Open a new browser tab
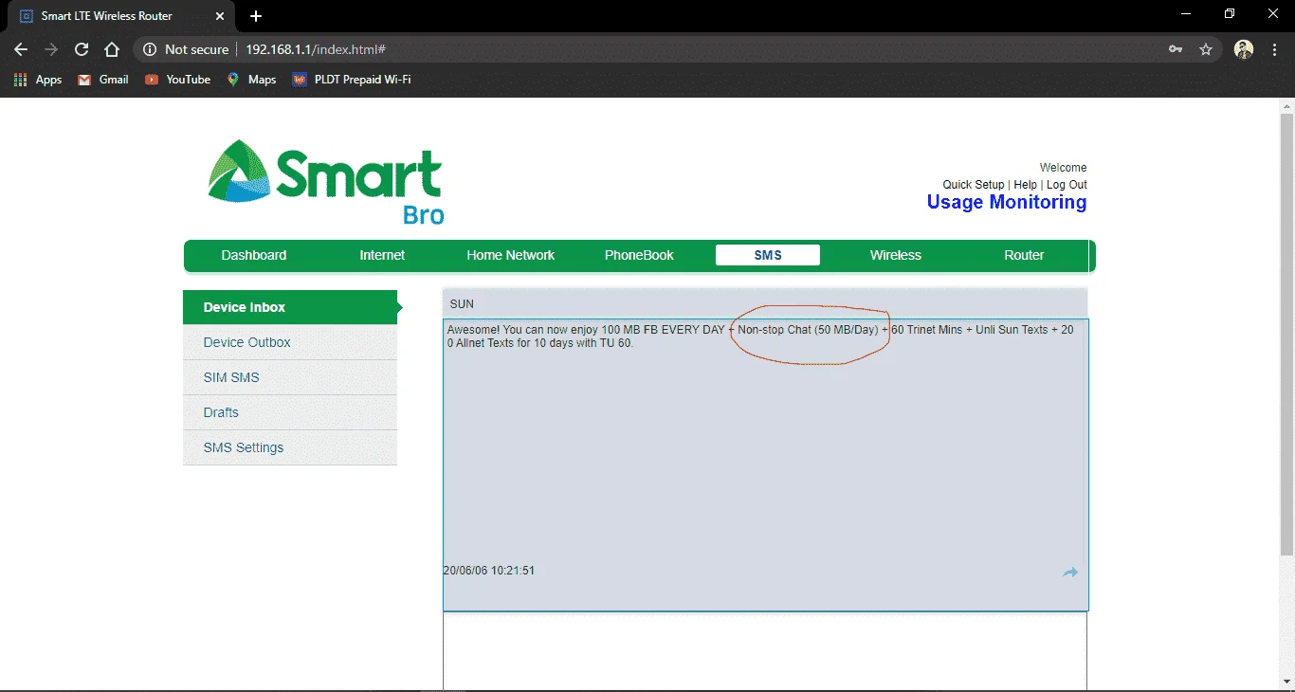The height and width of the screenshot is (692, 1295). 256,16
